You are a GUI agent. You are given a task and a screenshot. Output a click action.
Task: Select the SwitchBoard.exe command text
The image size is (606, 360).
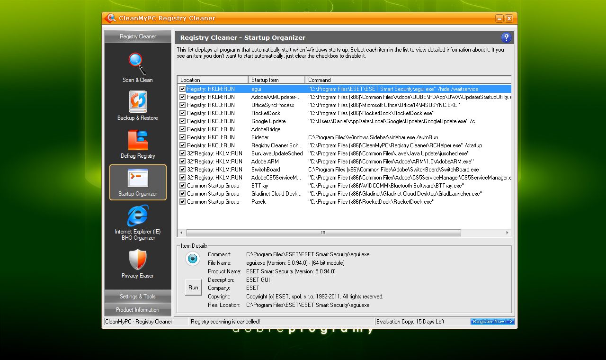pyautogui.click(x=393, y=170)
